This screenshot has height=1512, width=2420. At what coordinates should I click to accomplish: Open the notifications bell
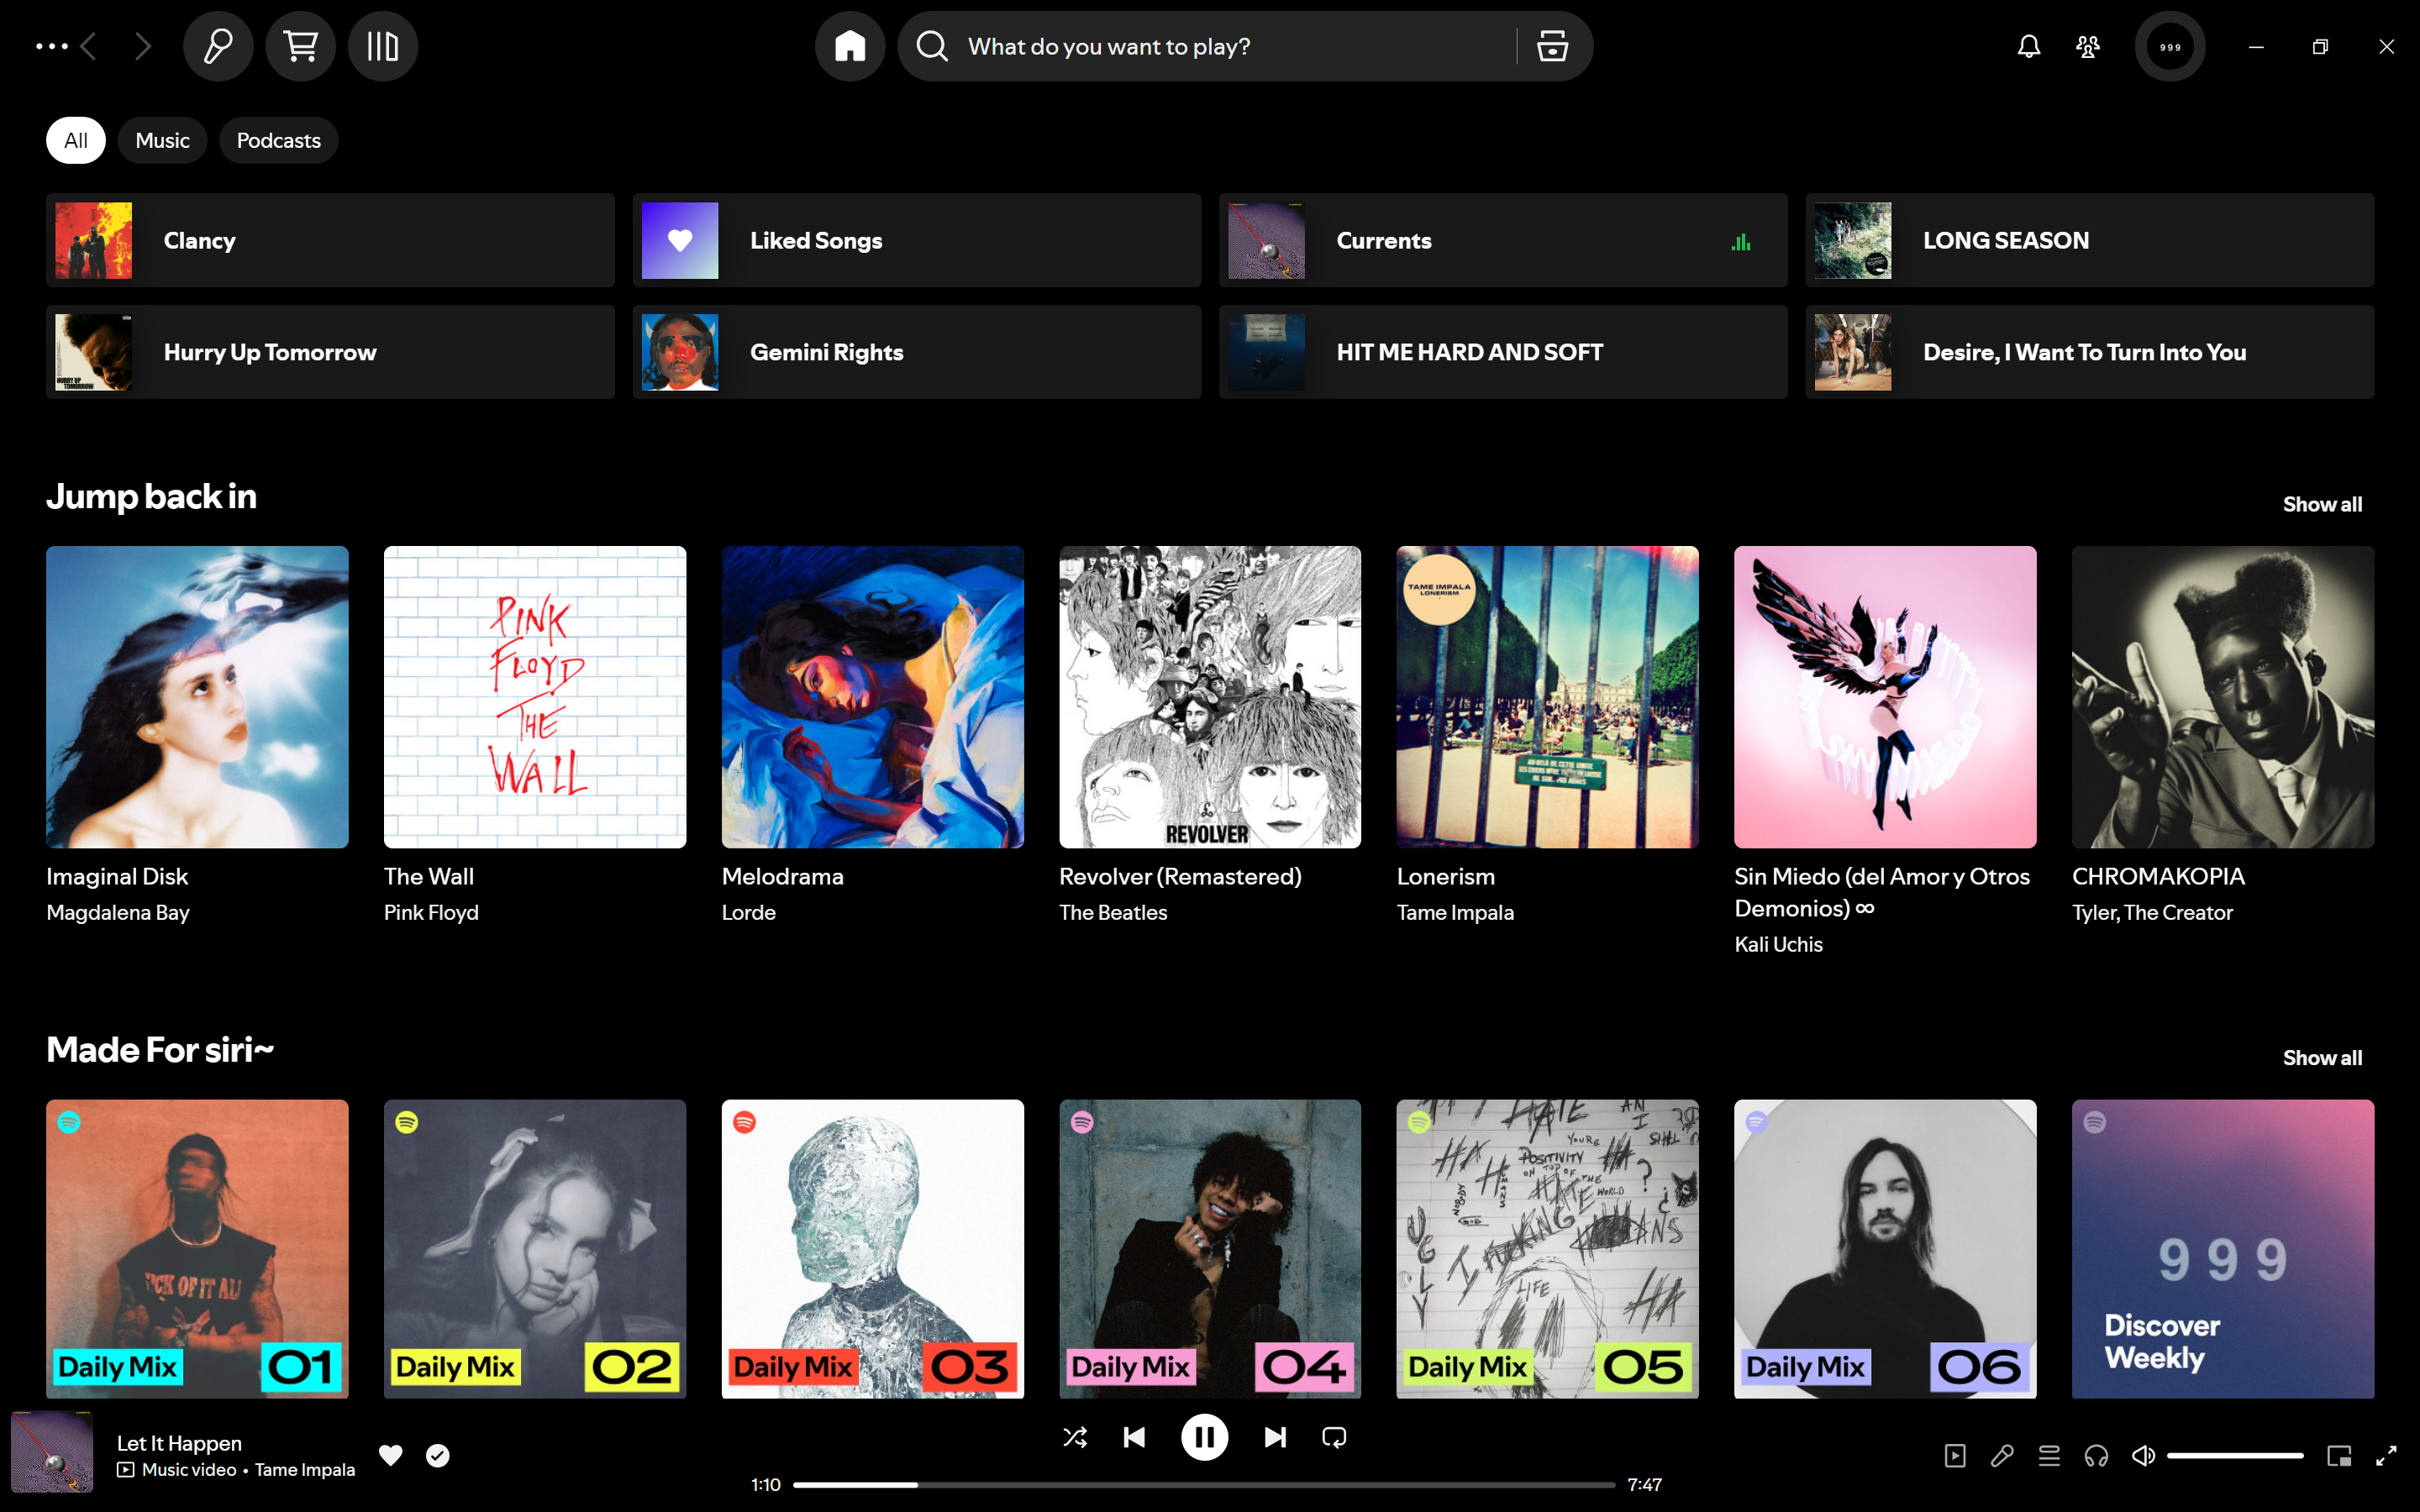point(2028,46)
